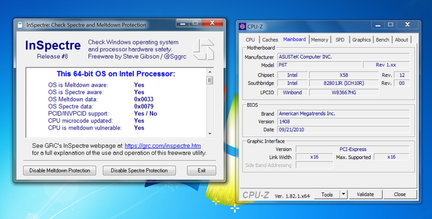Exit the InSpectre utility
This screenshot has height=219, width=432.
click(202, 170)
